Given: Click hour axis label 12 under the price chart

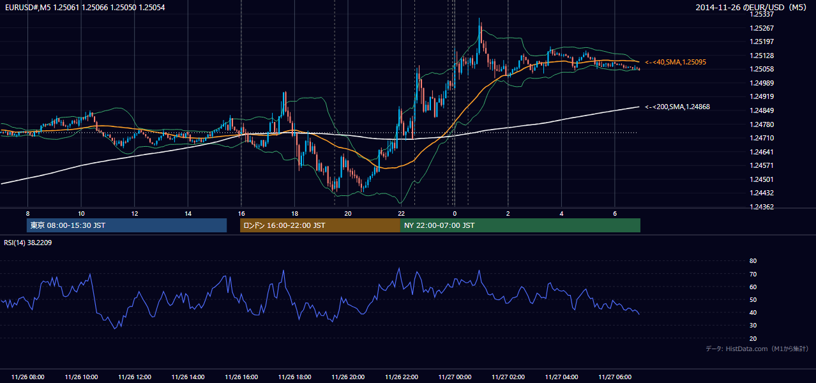Looking at the screenshot, I should (135, 213).
